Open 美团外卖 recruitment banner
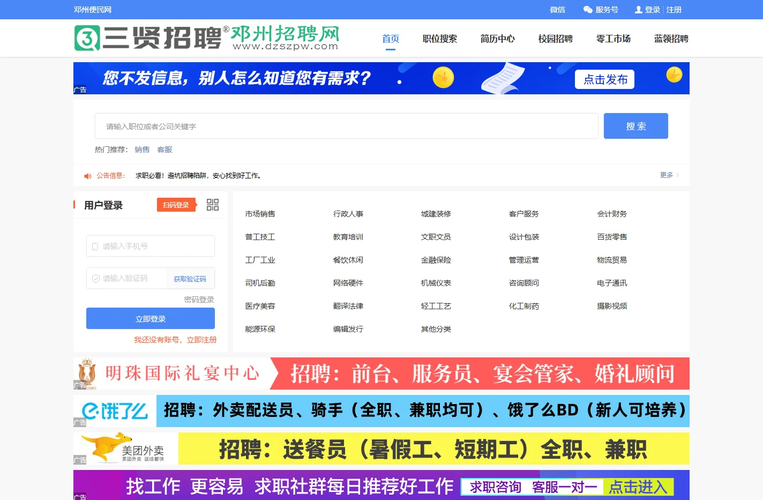Screen dimensions: 763x500 pos(381,449)
